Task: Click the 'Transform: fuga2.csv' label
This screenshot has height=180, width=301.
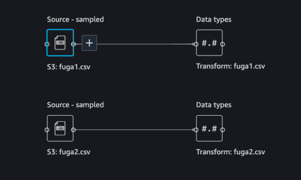Action: pos(230,152)
